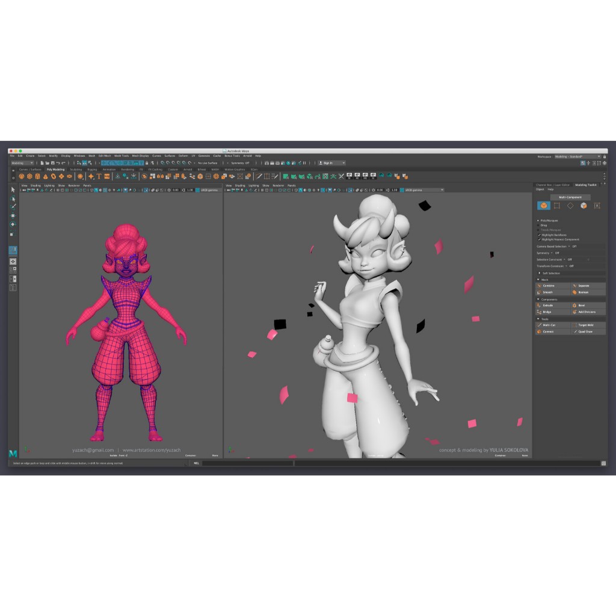616x616 pixels.
Task: Click the Bridge button
Action: pyautogui.click(x=553, y=312)
